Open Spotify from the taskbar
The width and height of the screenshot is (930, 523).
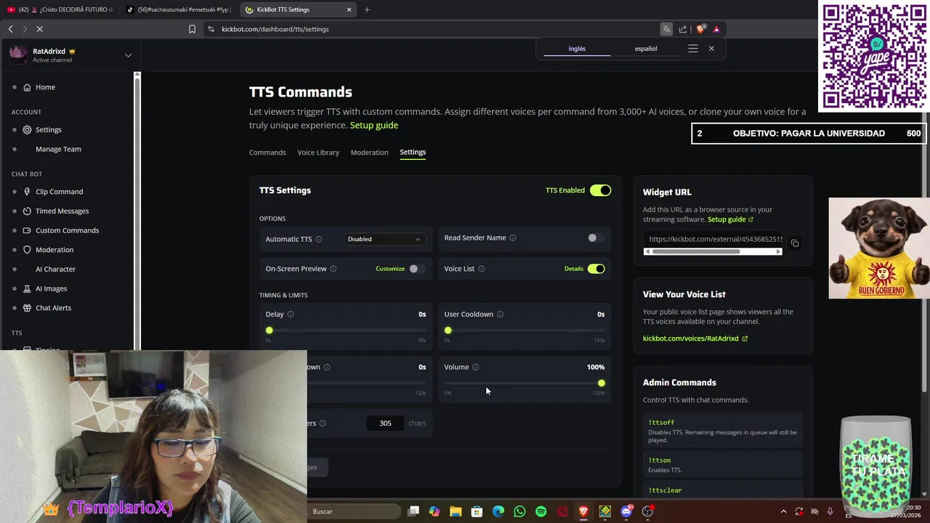coord(541,511)
